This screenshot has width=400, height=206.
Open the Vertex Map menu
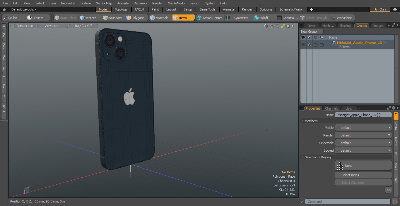pos(104,3)
